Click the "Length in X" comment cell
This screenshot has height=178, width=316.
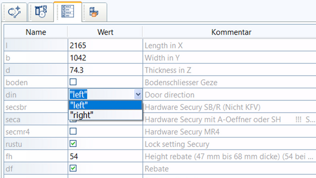pos(229,45)
